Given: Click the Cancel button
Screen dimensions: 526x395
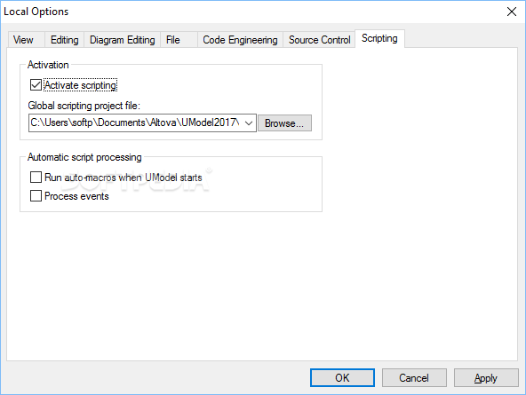Looking at the screenshot, I should (x=414, y=377).
